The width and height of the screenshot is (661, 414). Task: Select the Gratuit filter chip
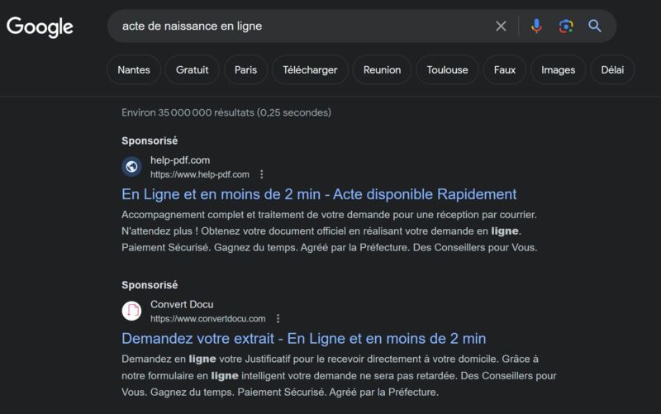(193, 70)
